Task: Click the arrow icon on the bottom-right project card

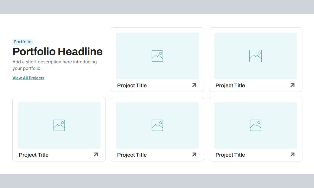Action: point(292,155)
